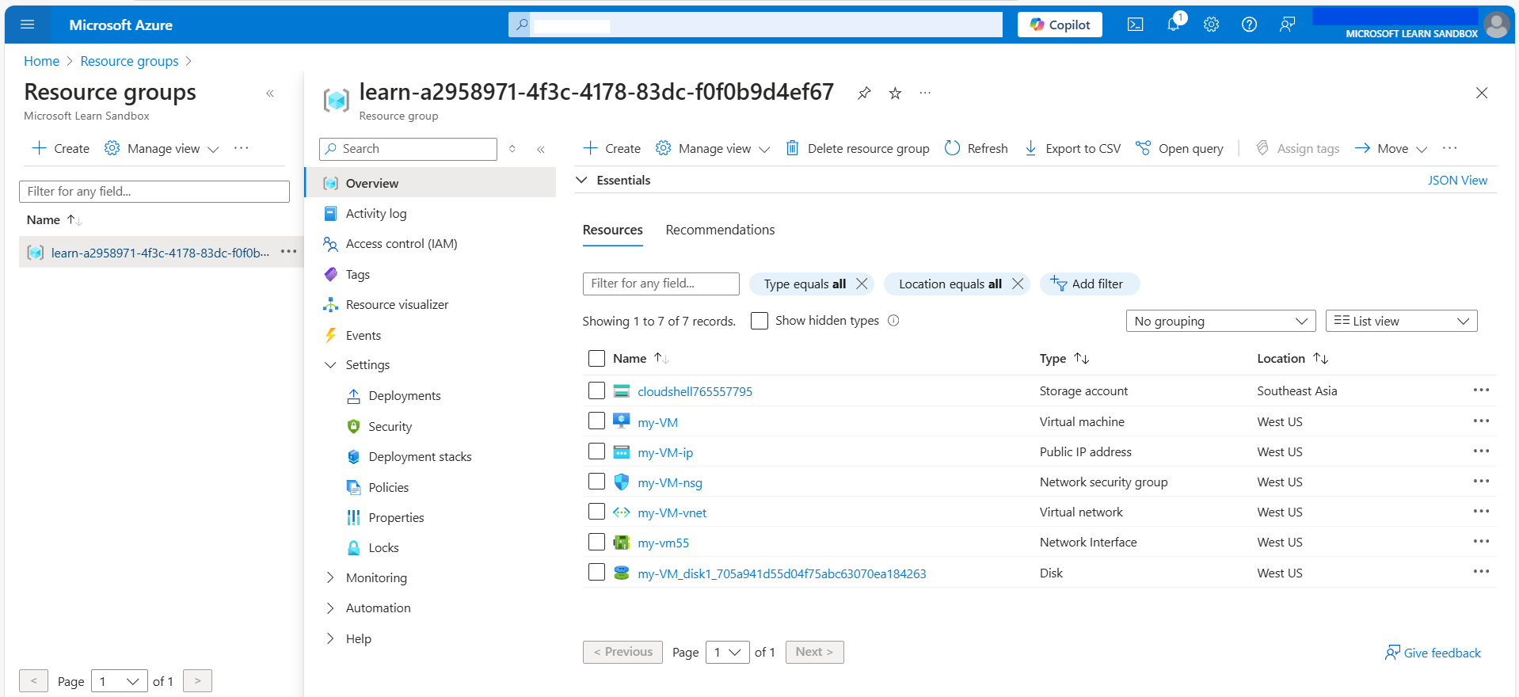The height and width of the screenshot is (697, 1519).
Task: Open the Move dropdown
Action: click(x=1391, y=149)
